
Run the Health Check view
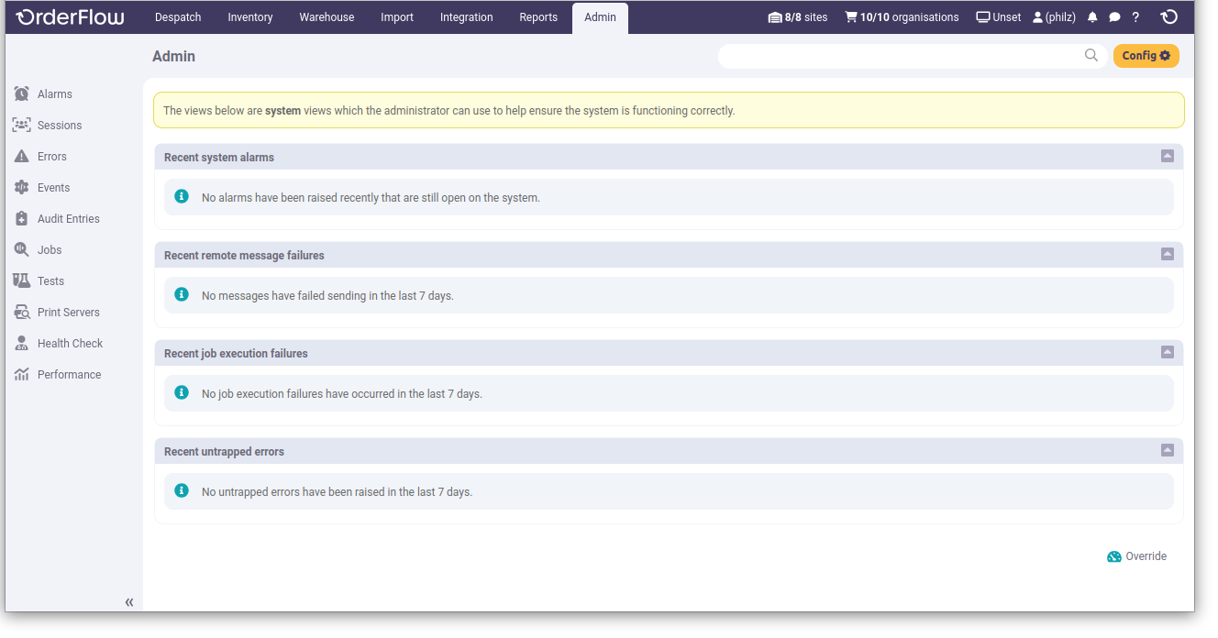70,343
